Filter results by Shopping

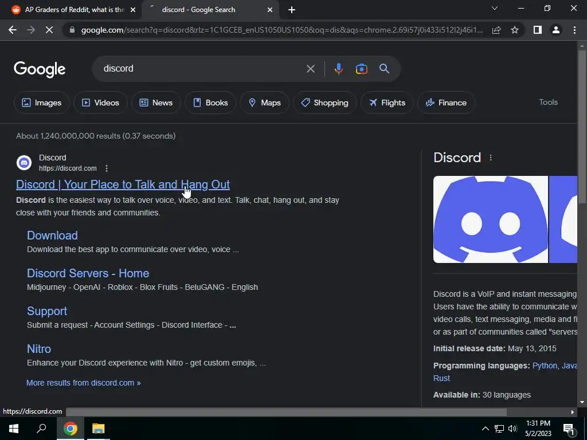pos(325,103)
